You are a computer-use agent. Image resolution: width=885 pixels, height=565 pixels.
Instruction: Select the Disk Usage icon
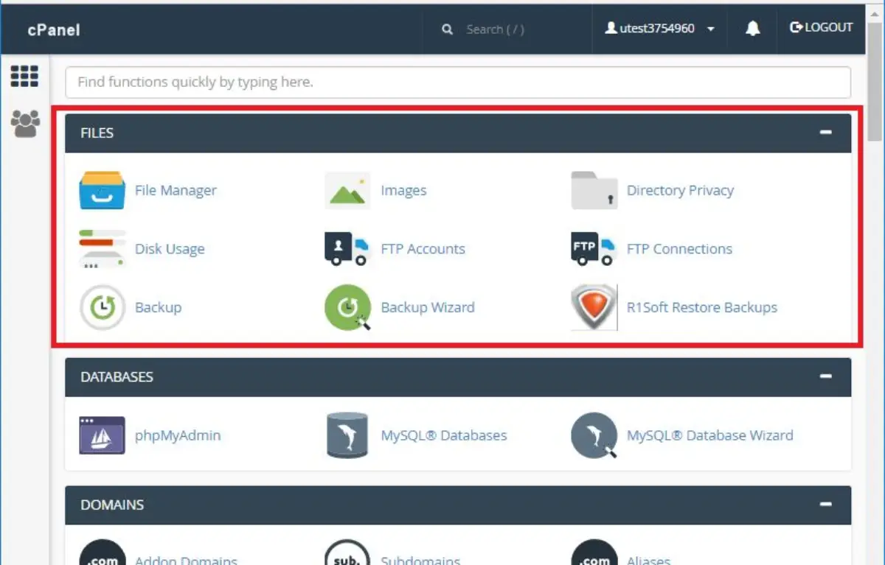(102, 249)
